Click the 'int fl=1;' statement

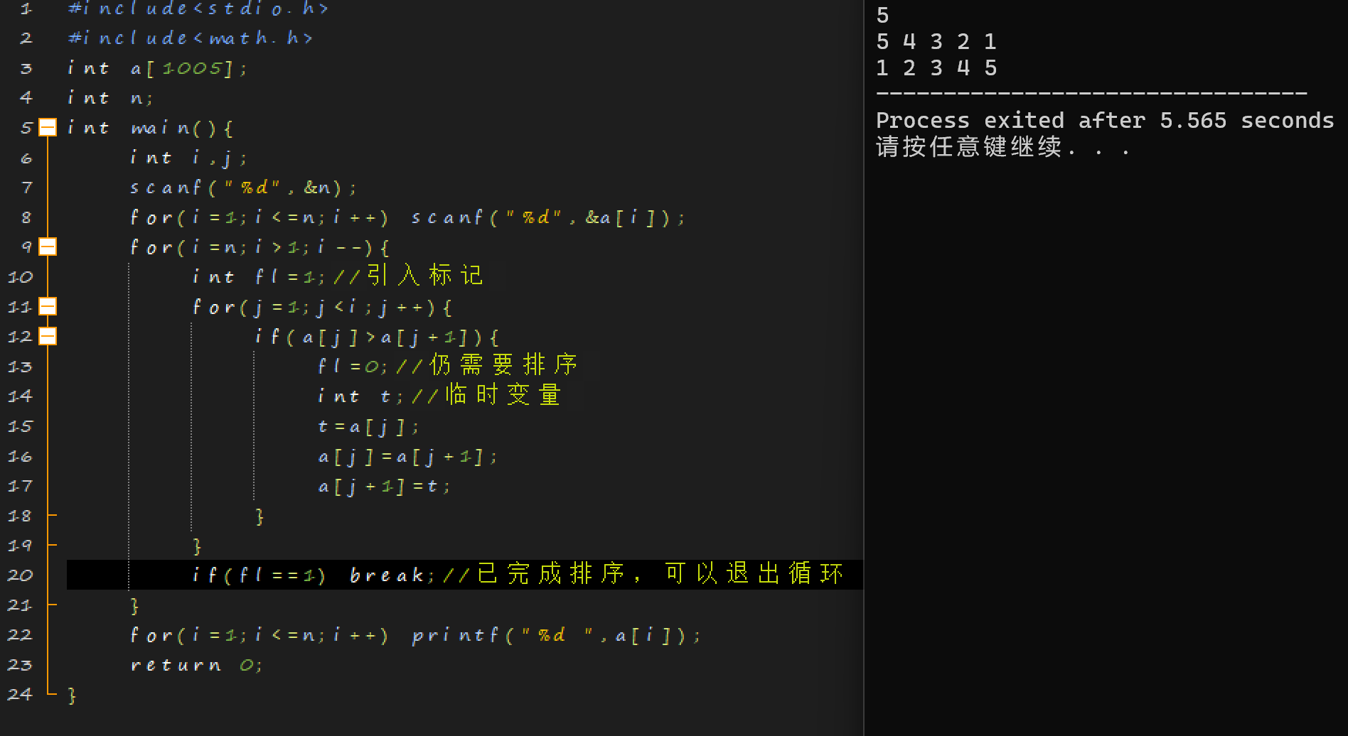tap(259, 277)
